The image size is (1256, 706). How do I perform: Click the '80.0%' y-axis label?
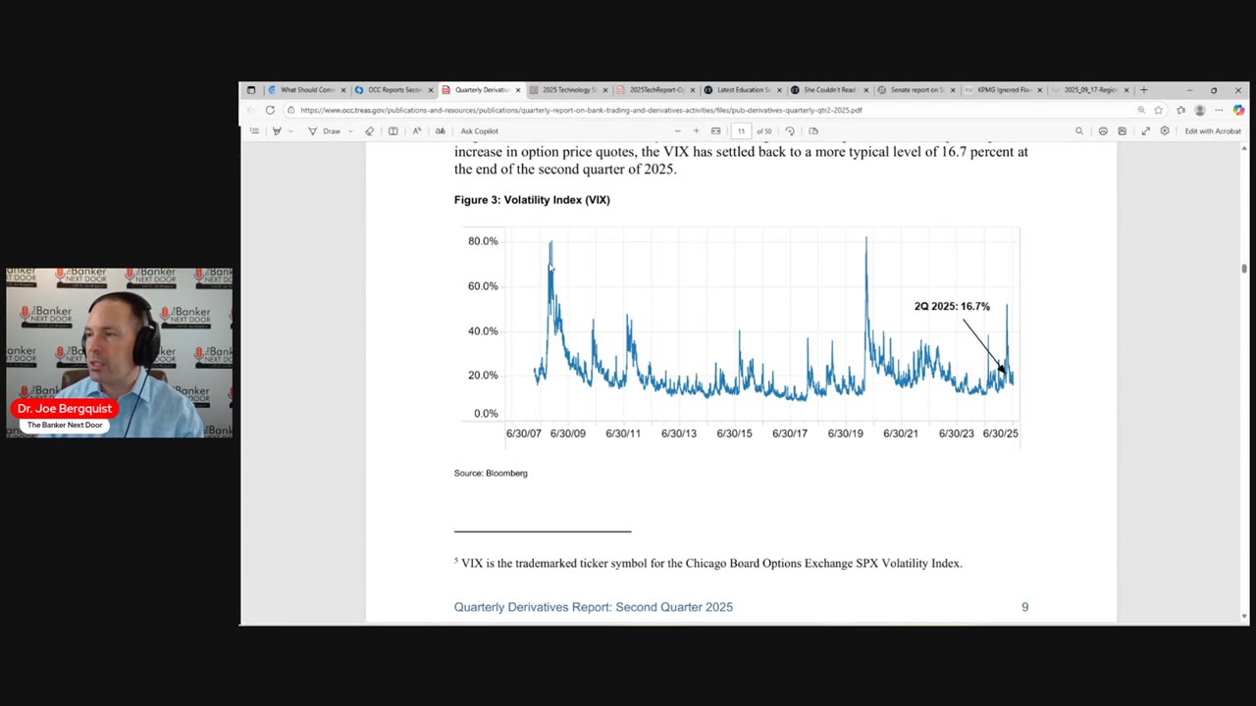(x=483, y=241)
